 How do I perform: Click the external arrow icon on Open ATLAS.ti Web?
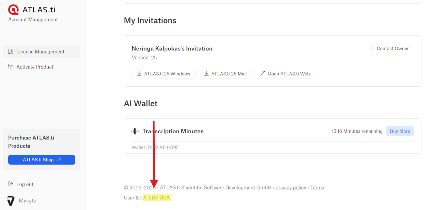click(x=262, y=74)
